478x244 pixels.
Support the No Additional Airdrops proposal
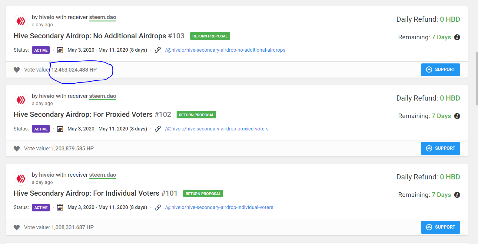pyautogui.click(x=440, y=70)
